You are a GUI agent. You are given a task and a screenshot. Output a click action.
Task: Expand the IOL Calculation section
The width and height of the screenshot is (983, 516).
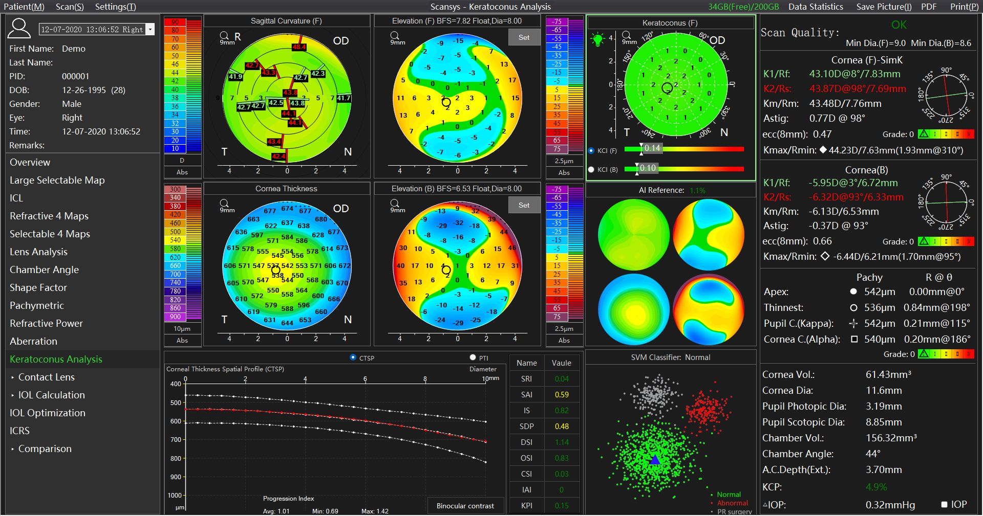13,395
